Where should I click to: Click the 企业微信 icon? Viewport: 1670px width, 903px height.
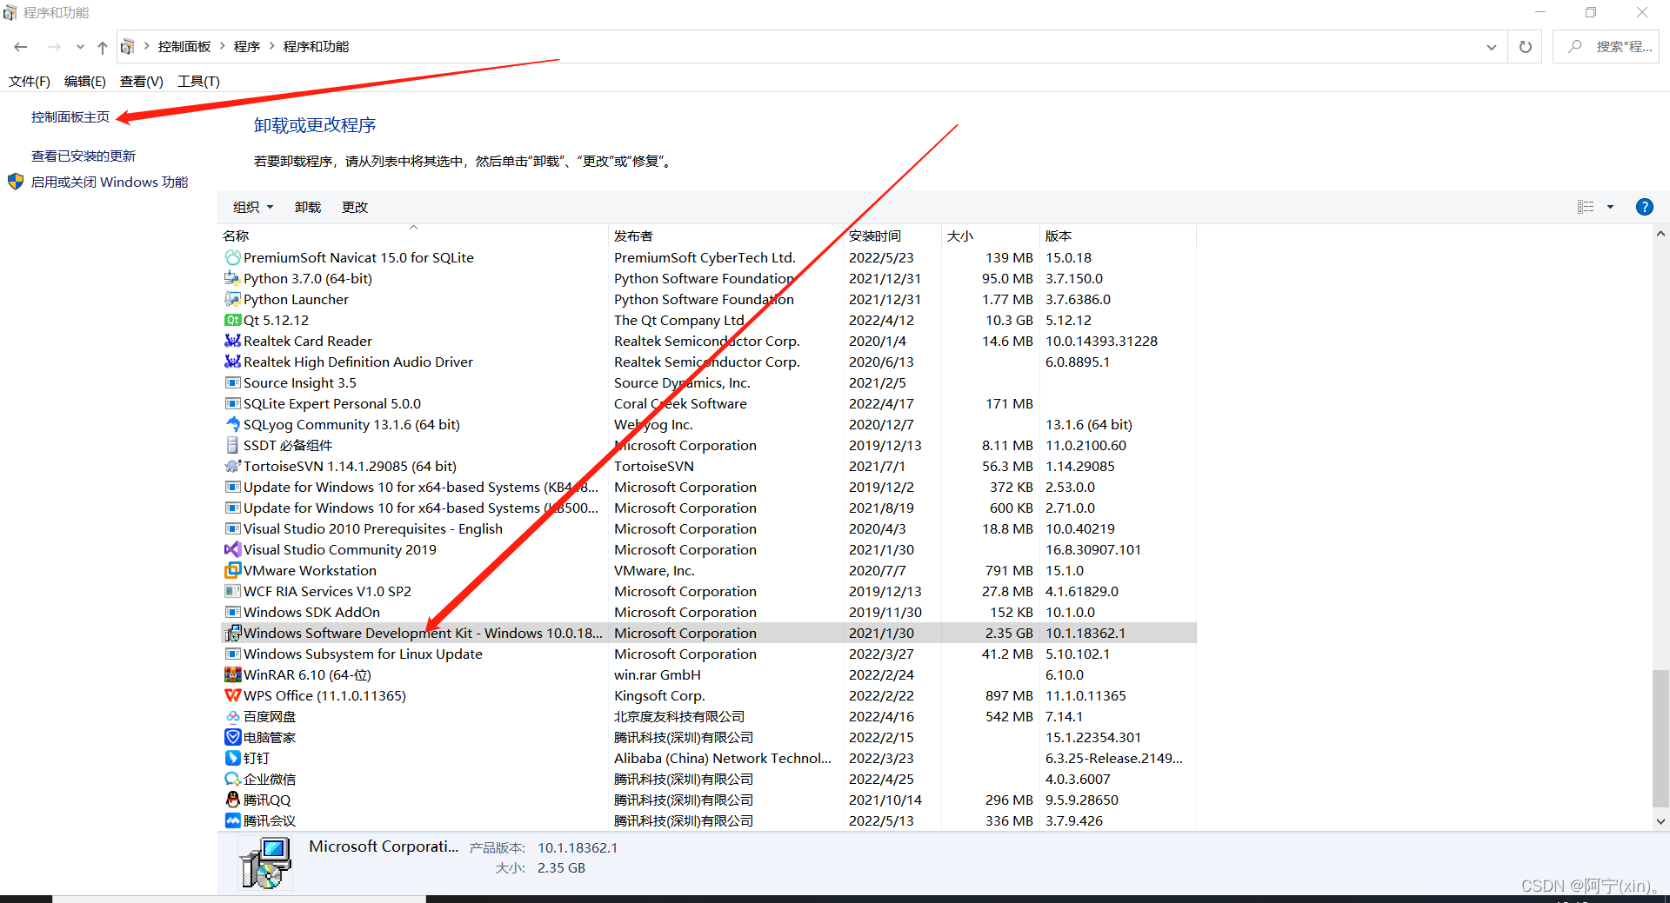tap(232, 780)
